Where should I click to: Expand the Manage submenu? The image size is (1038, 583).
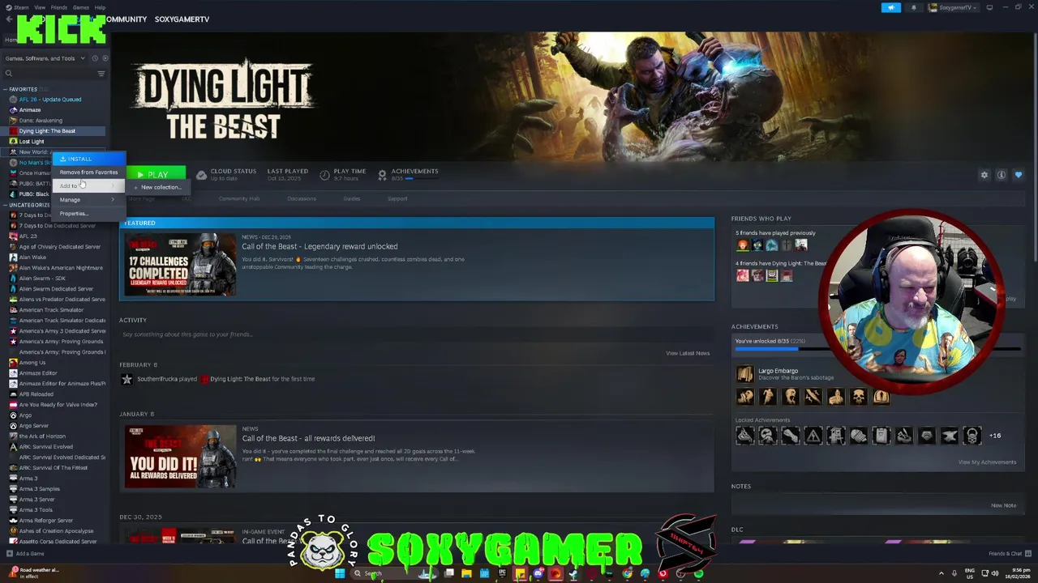point(88,200)
